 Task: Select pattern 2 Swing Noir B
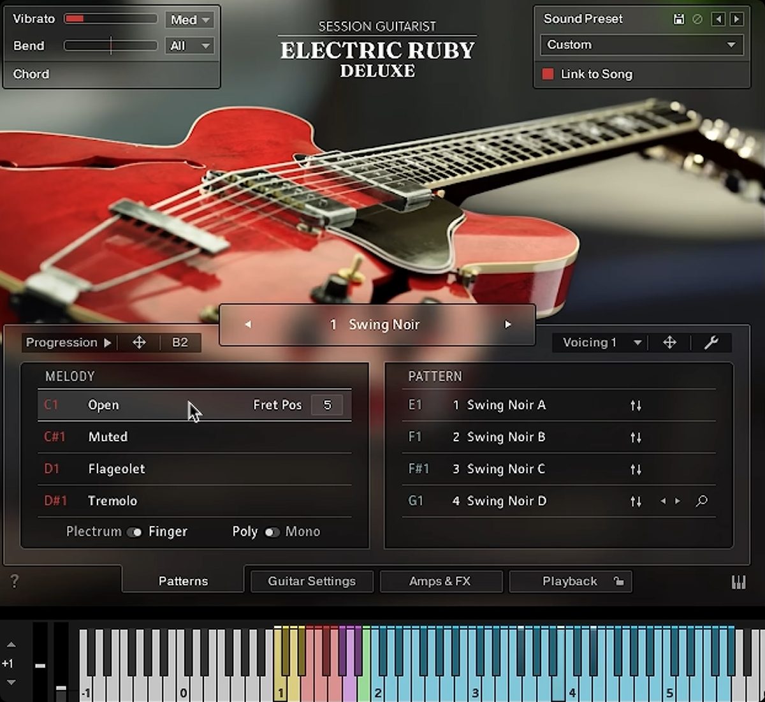[x=558, y=437]
